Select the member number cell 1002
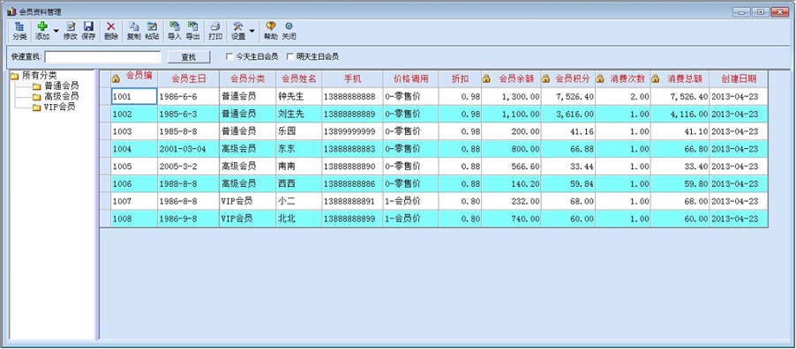796x349 pixels. pyautogui.click(x=134, y=115)
